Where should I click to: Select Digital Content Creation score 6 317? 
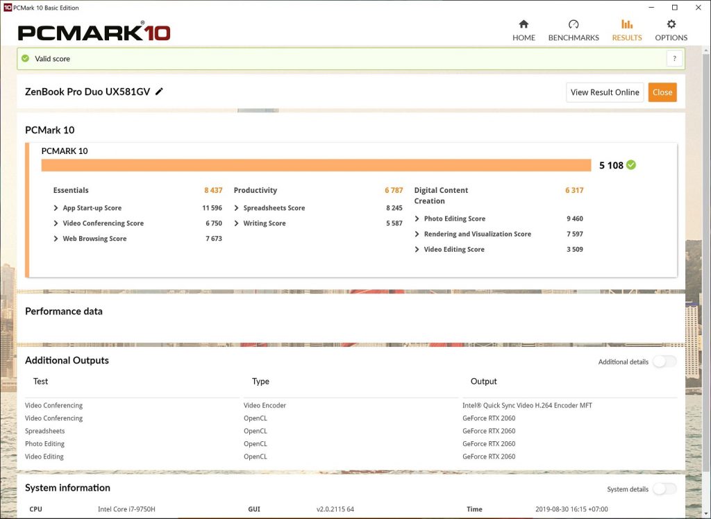coord(574,190)
